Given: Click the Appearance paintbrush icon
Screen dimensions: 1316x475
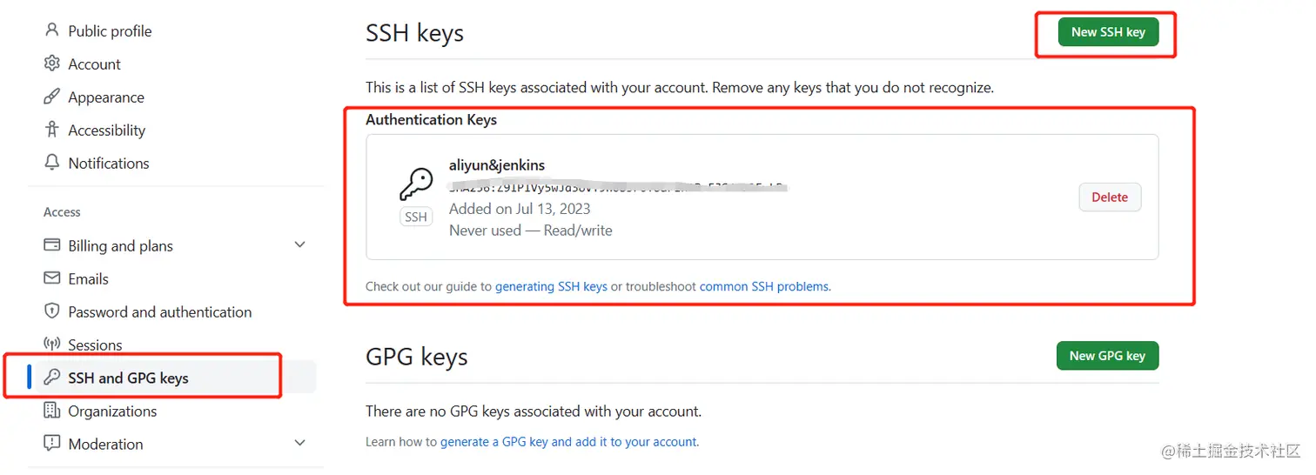Looking at the screenshot, I should coord(51,97).
